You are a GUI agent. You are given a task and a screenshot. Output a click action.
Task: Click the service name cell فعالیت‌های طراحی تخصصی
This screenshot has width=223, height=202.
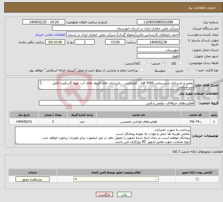[x=139, y=122]
